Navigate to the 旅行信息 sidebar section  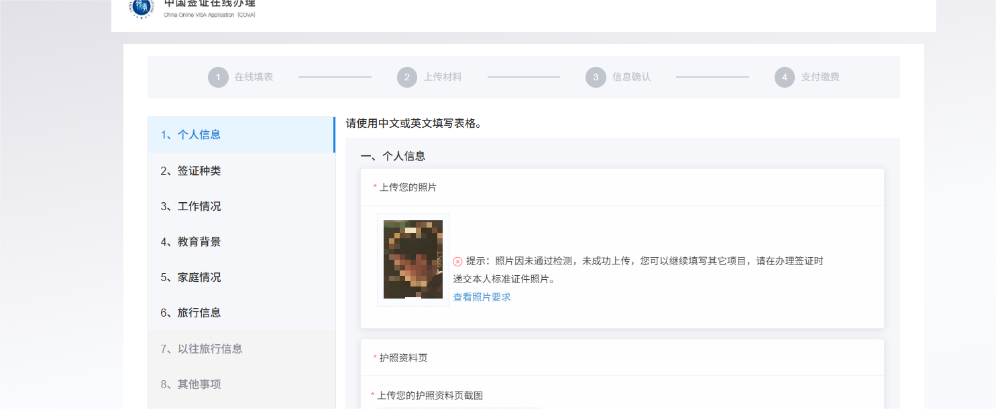(x=190, y=313)
